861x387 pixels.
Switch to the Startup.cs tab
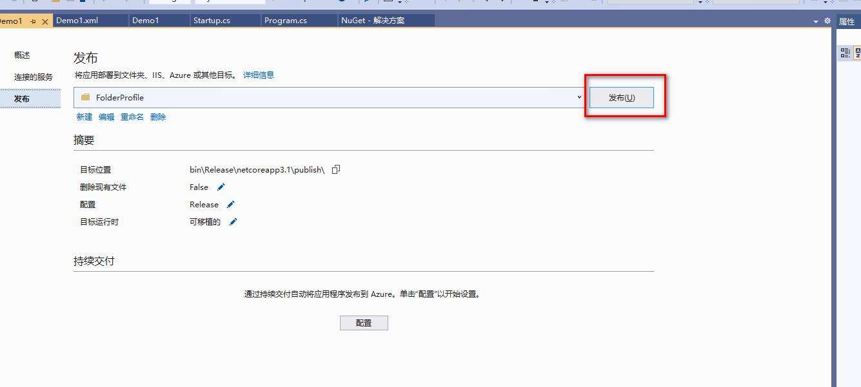pos(212,21)
